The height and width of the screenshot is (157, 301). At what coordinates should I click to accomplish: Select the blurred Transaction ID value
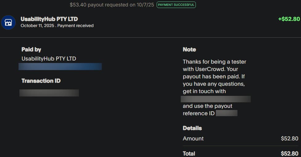[49, 93]
